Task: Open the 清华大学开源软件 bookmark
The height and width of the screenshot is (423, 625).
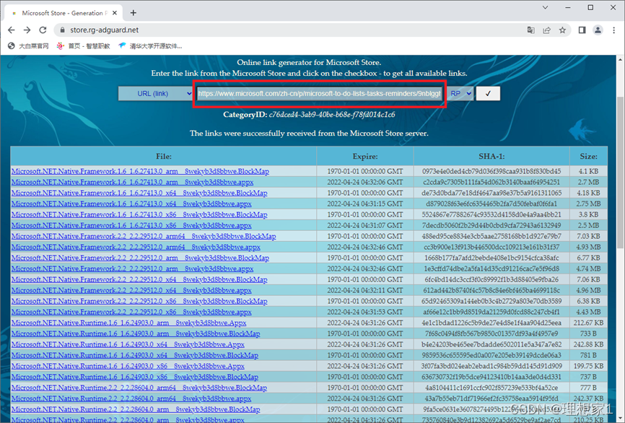Action: click(x=150, y=46)
